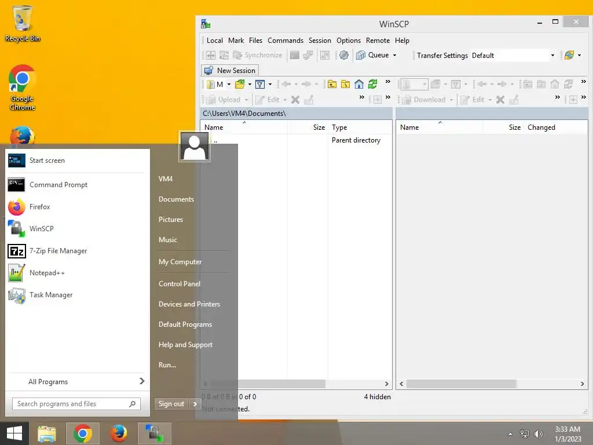Screen dimensions: 593x445
Task: Open My Computer from Start menu
Action: [x=180, y=262]
